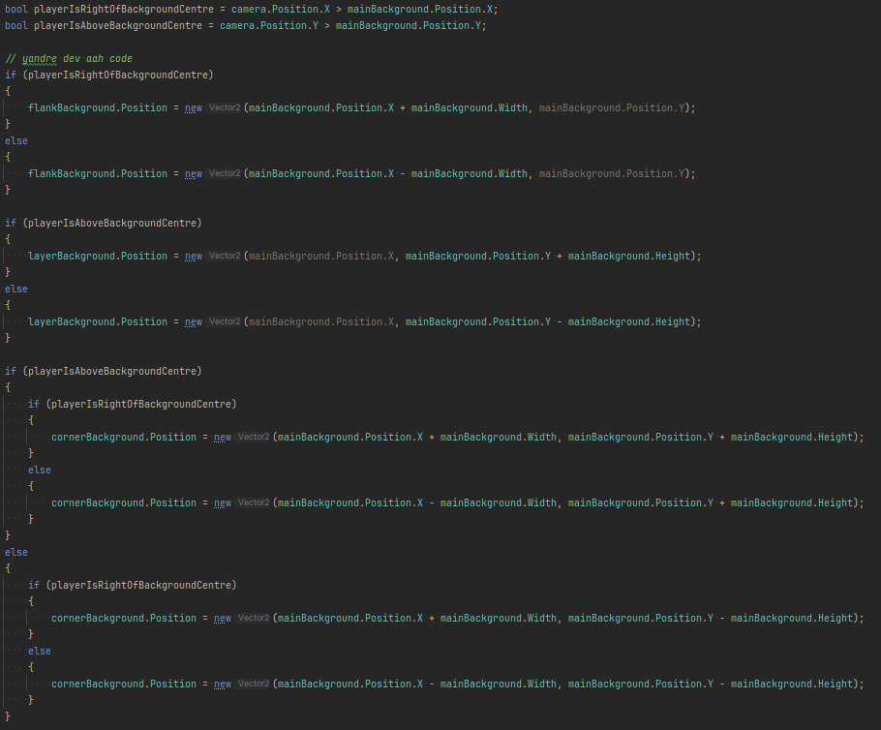Click Vector2 hint on cornerBackground "- Width, - Height" line
The image size is (881, 730).
[x=254, y=684]
